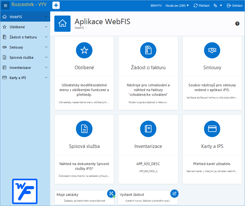Open the language selection dropdown arrow
The image size is (245, 206).
click(x=221, y=6)
